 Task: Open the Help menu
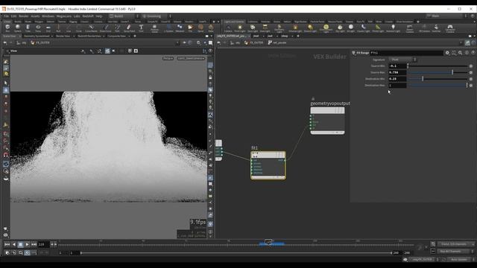click(99, 16)
